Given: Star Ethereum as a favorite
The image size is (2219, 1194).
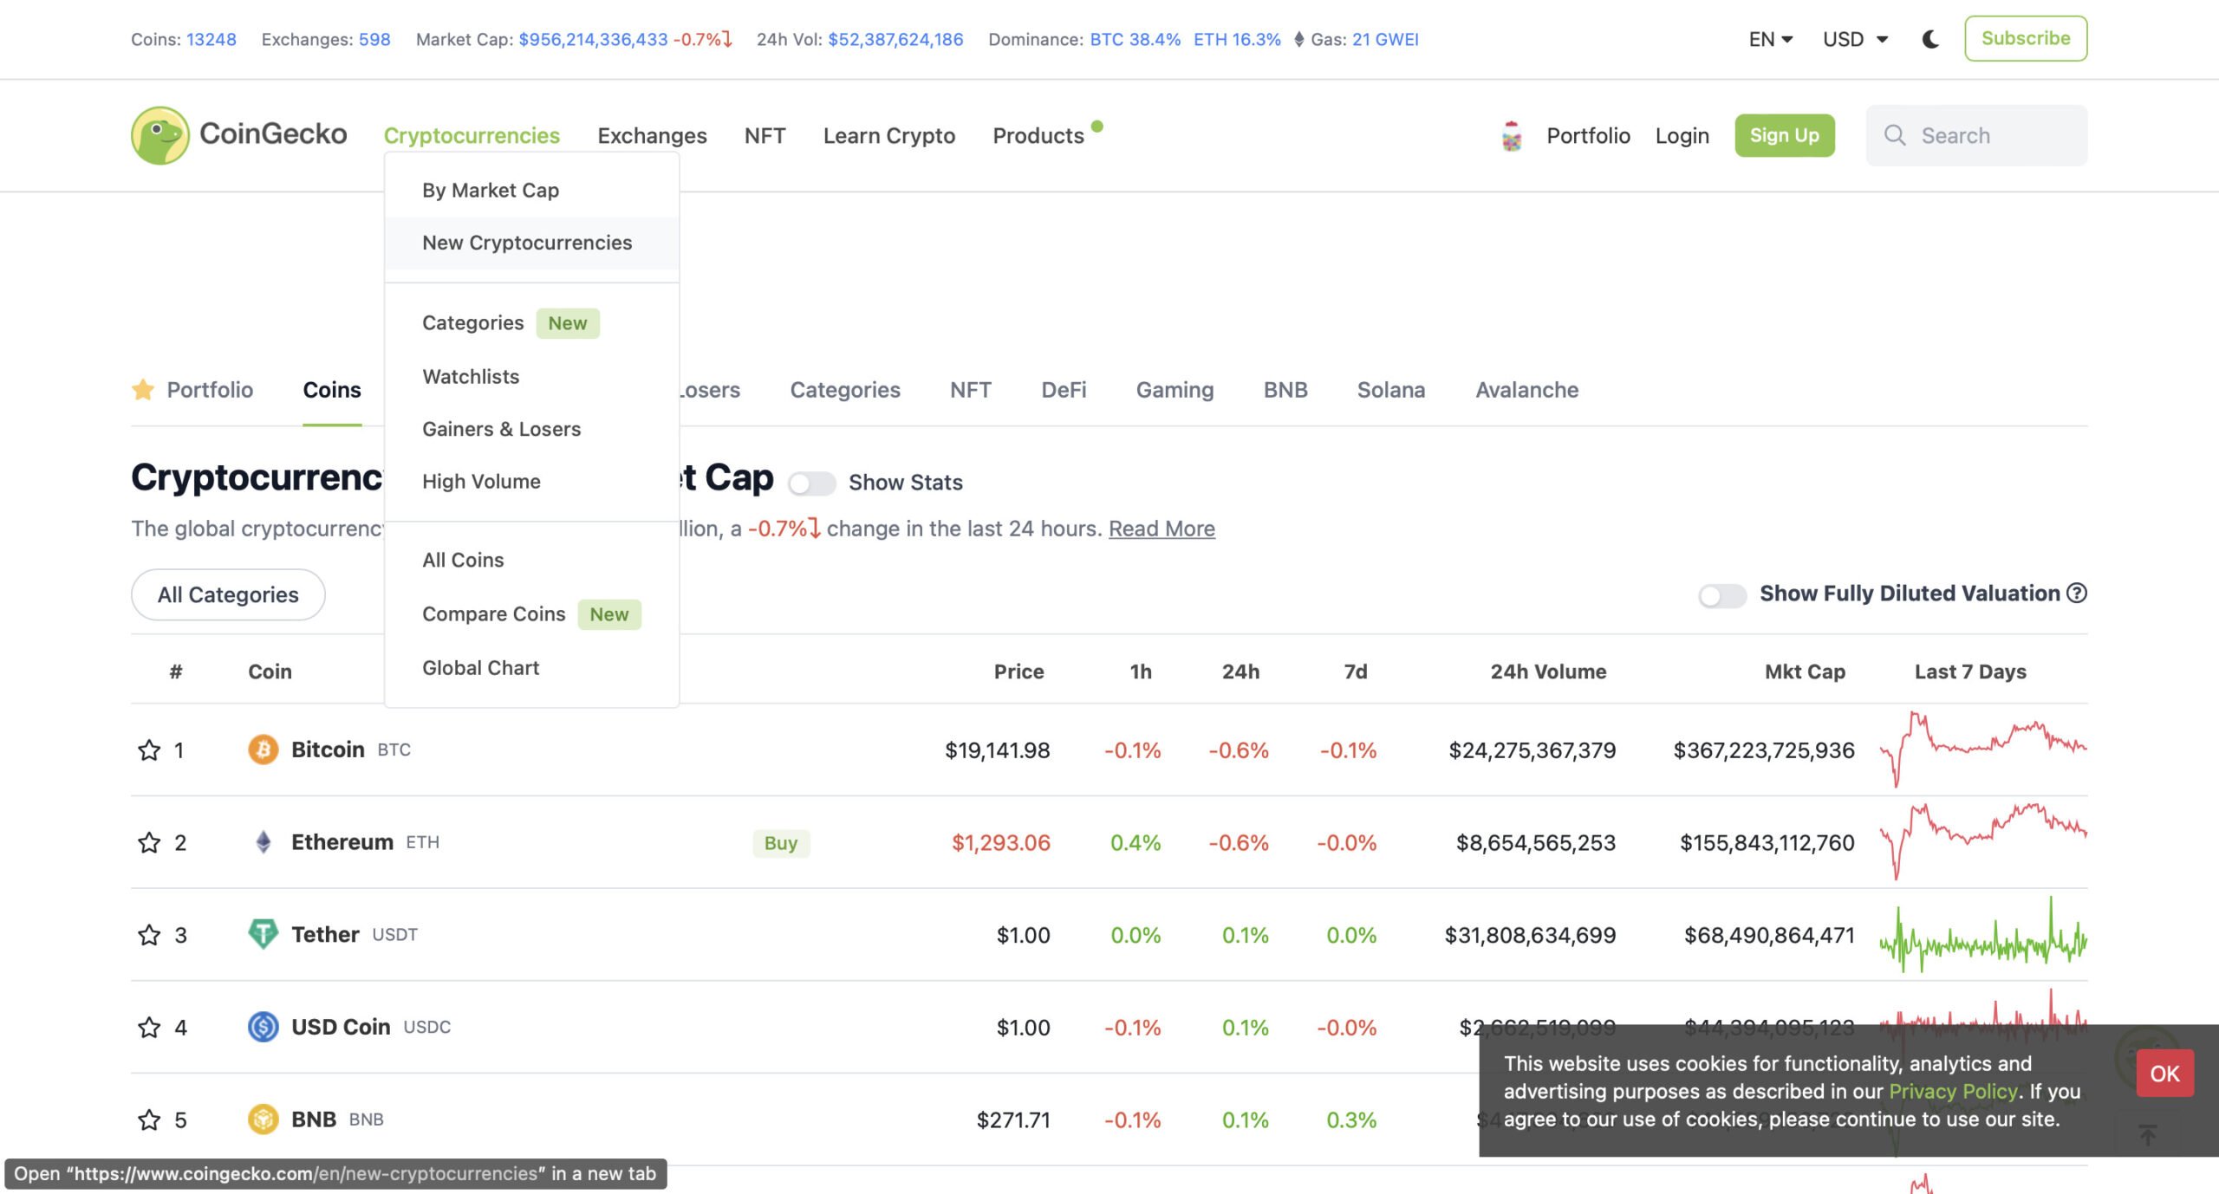Looking at the screenshot, I should pos(149,842).
